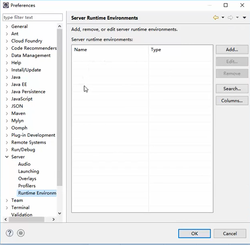
Task: Expand the Ant tree node
Action: [x=7, y=34]
